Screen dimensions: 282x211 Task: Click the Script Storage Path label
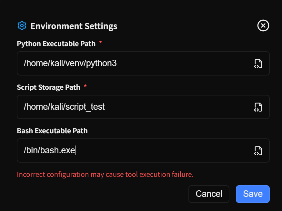pyautogui.click(x=48, y=87)
